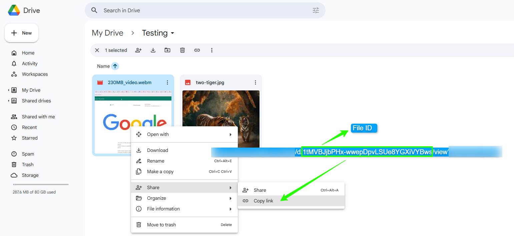
Task: Click the download toolbar icon
Action: click(153, 50)
